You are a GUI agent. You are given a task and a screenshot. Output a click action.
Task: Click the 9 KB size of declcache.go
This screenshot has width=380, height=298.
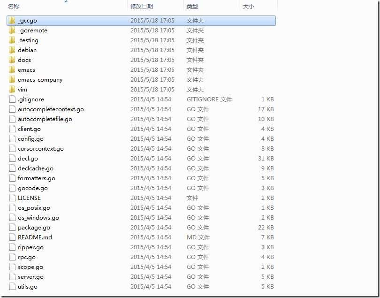[x=267, y=168]
